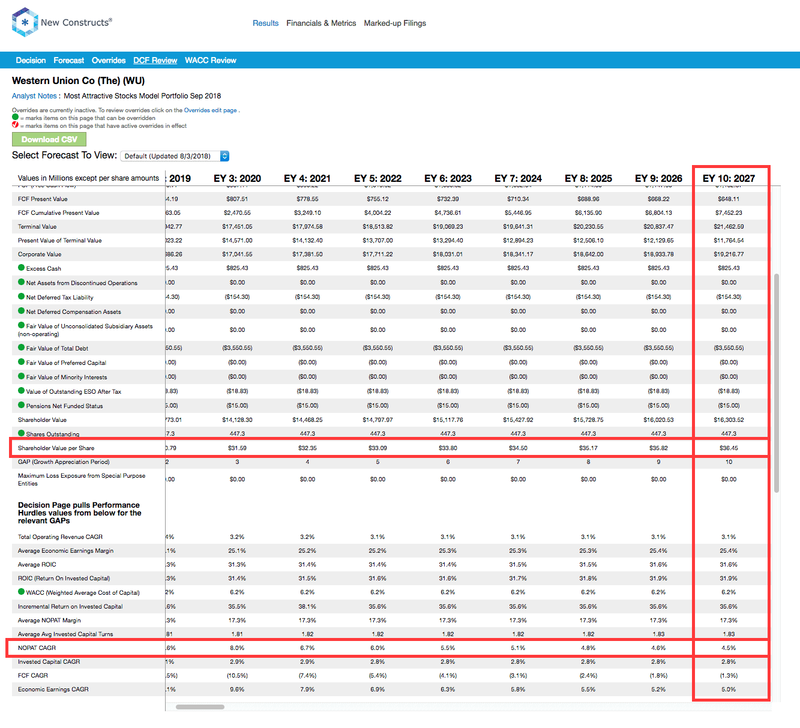800x728 pixels.
Task: Click the $16,303.52 shareholder value cell
Action: click(x=729, y=420)
